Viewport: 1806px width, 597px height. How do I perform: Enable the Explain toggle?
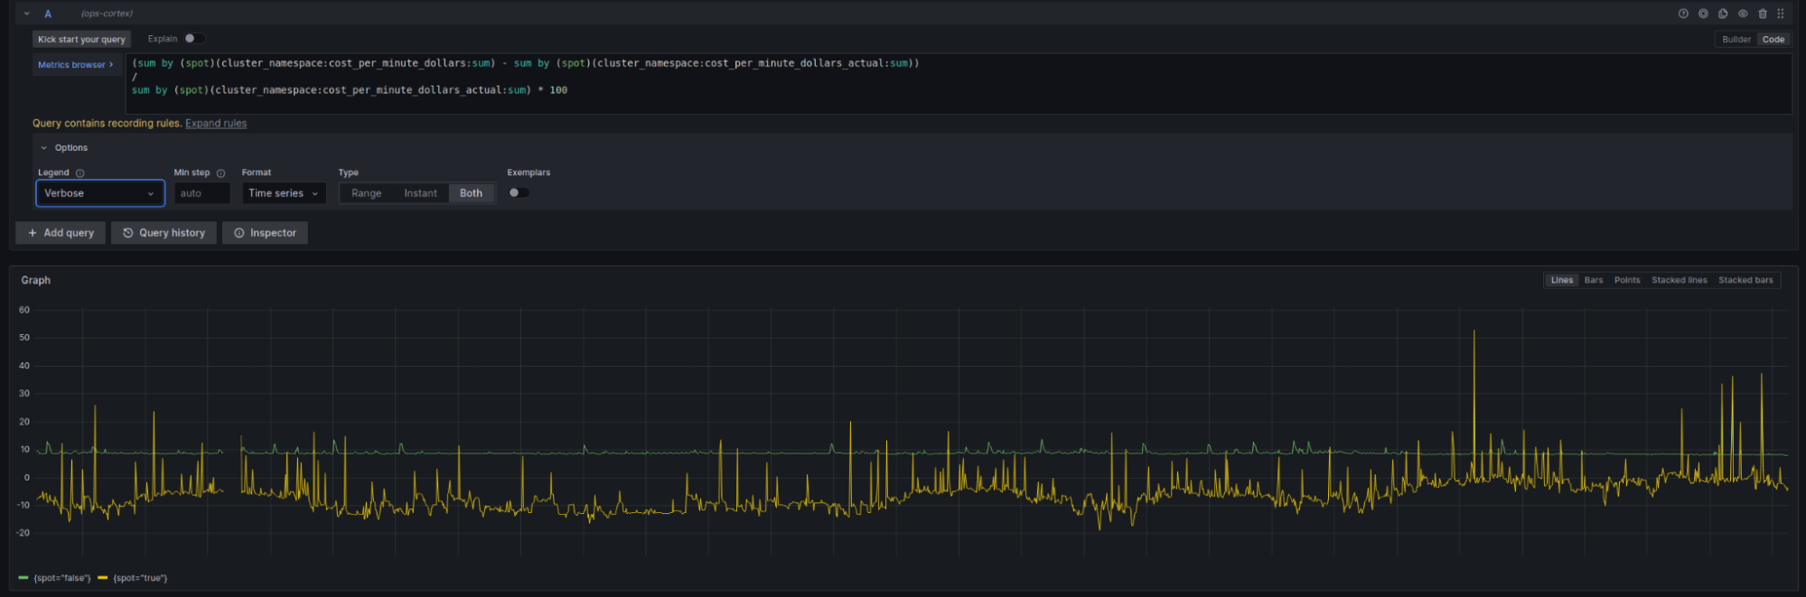pos(193,39)
